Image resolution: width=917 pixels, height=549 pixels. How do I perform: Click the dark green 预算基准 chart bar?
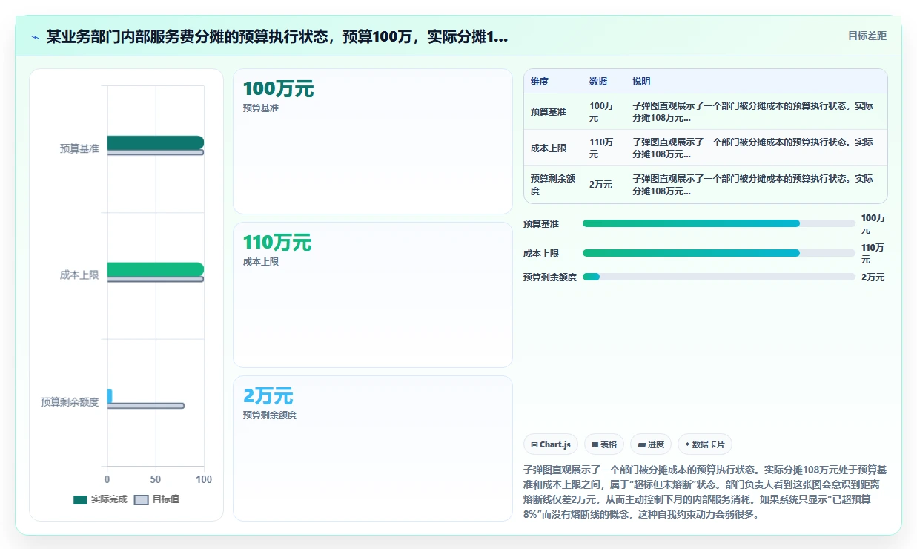coord(155,142)
